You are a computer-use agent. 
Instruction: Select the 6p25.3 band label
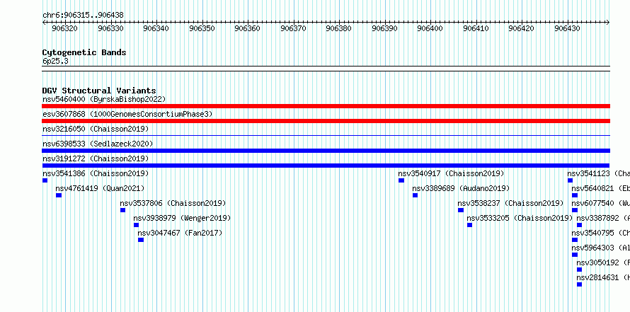pyautogui.click(x=55, y=61)
